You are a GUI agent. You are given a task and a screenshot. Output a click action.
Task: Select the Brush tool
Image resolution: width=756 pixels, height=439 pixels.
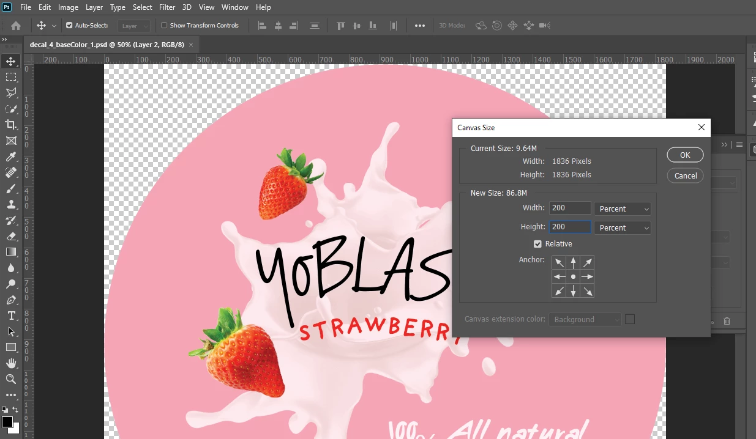[11, 189]
